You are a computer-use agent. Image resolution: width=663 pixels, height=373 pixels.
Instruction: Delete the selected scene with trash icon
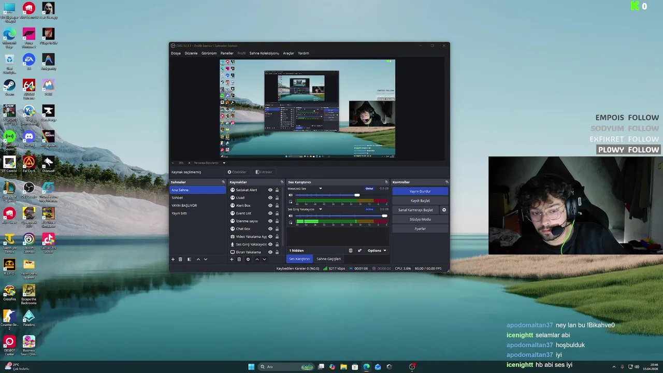click(180, 259)
